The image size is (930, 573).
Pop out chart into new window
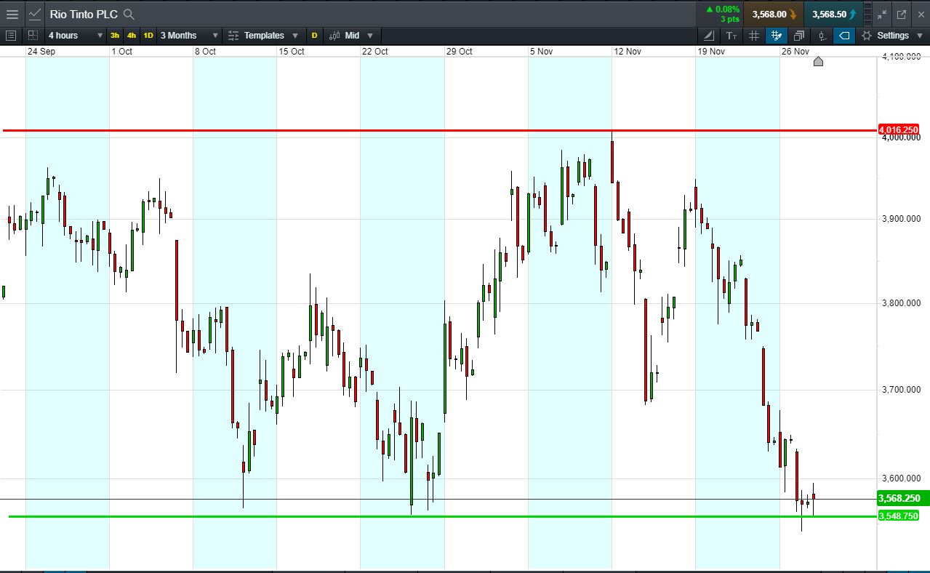[902, 14]
